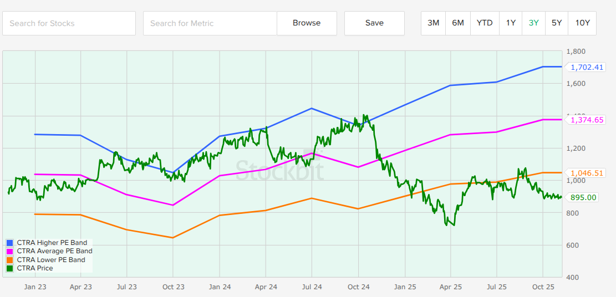Screen dimensions: 616x297
Task: Open the 10Y time range
Action: (582, 23)
